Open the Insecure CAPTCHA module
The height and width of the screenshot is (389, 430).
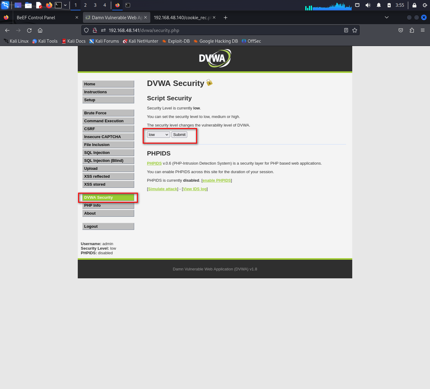pos(108,137)
